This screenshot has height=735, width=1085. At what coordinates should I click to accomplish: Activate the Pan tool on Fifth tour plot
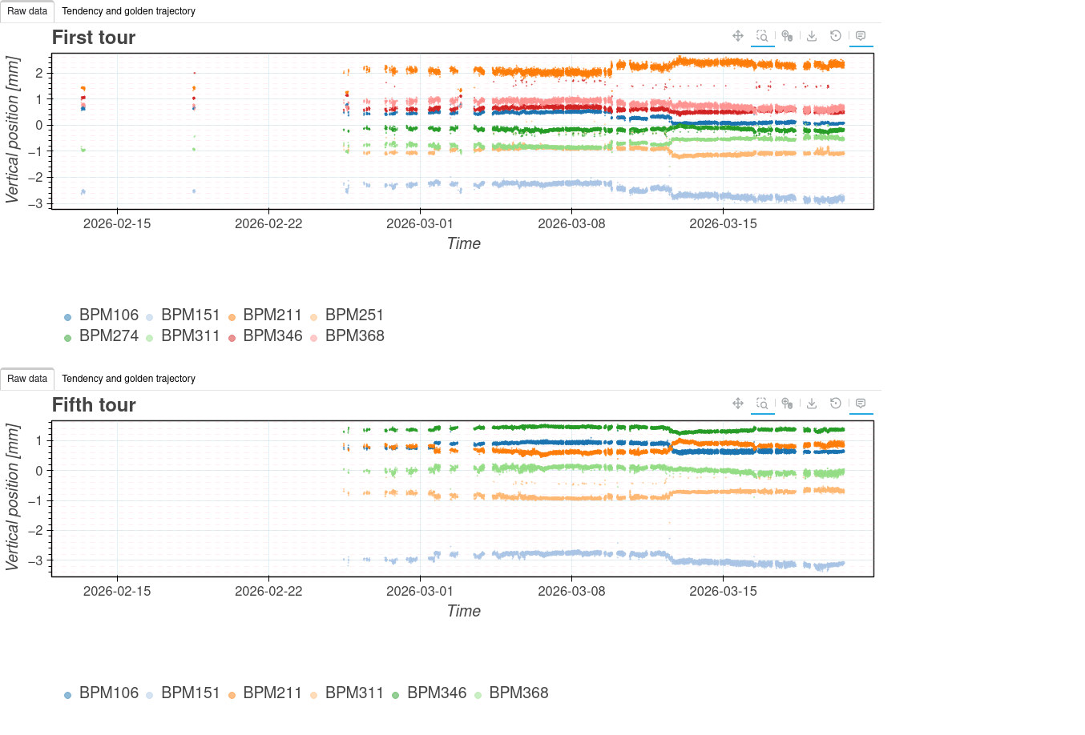pyautogui.click(x=738, y=404)
